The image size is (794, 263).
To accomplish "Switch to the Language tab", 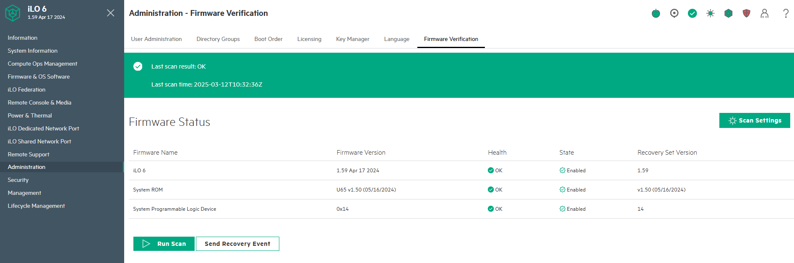I will click(397, 39).
